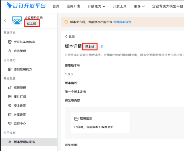This screenshot has width=184, height=151.
Task: Click the meeting reservation app icon
Action: click(x=17, y=21)
